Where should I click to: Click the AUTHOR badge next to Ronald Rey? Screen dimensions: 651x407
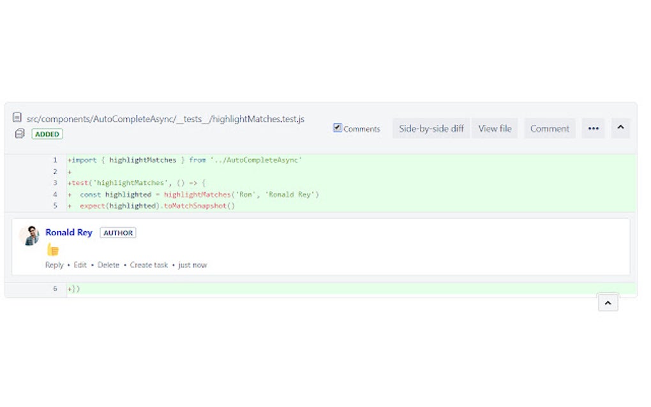pos(117,232)
